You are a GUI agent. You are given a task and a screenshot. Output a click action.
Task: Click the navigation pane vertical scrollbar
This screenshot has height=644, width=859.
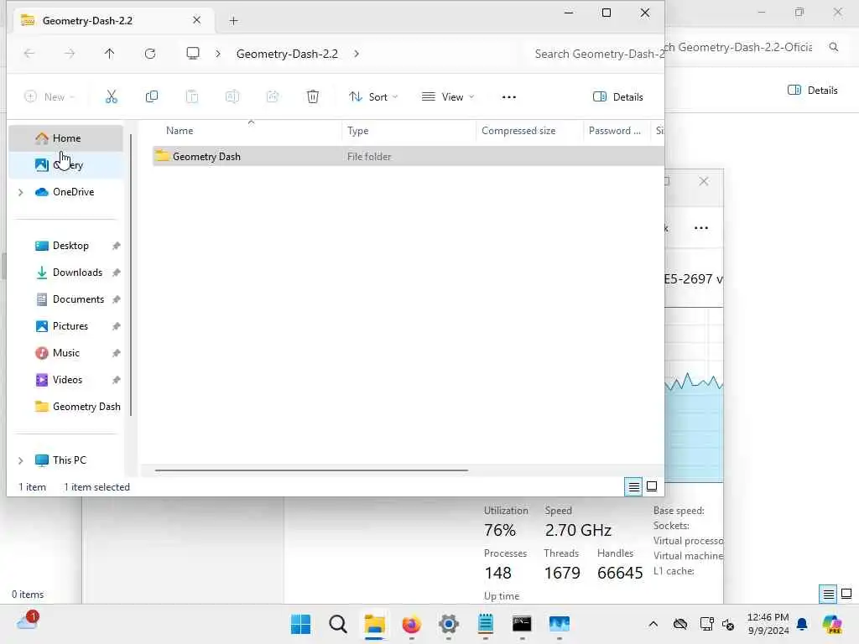[131, 274]
